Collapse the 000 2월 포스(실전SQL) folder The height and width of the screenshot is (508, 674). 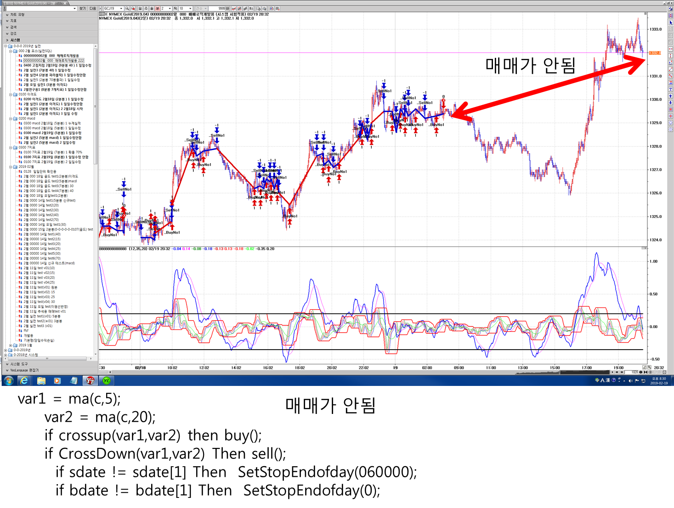click(11, 51)
